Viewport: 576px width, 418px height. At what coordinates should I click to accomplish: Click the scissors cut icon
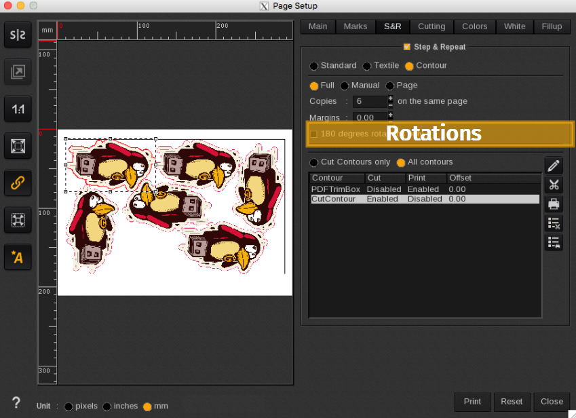point(554,185)
